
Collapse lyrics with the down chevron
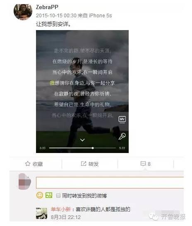tap(82, 140)
